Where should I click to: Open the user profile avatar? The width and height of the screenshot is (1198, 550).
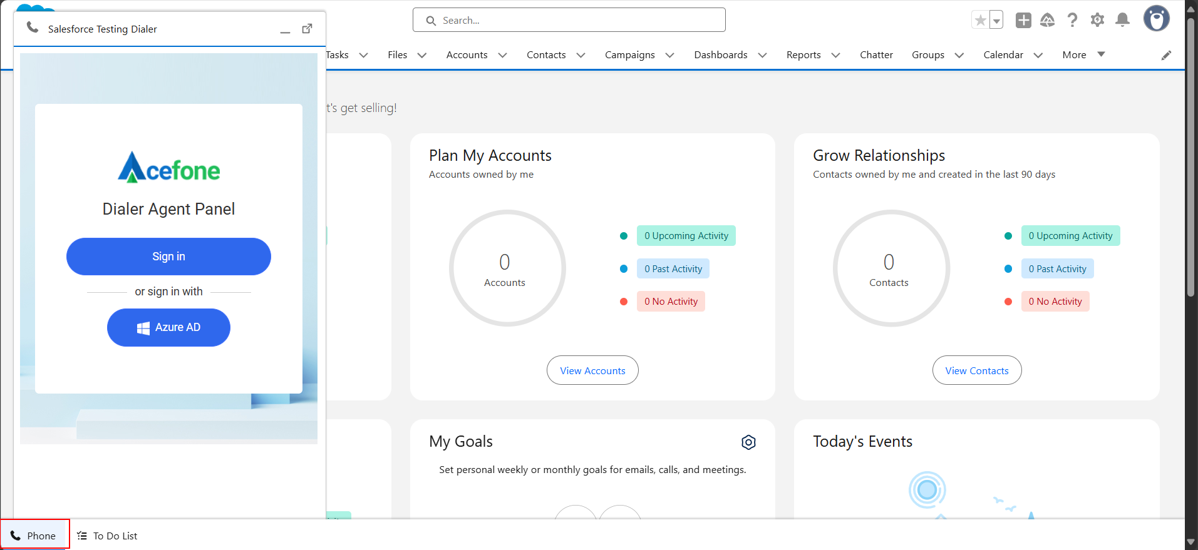click(1157, 19)
